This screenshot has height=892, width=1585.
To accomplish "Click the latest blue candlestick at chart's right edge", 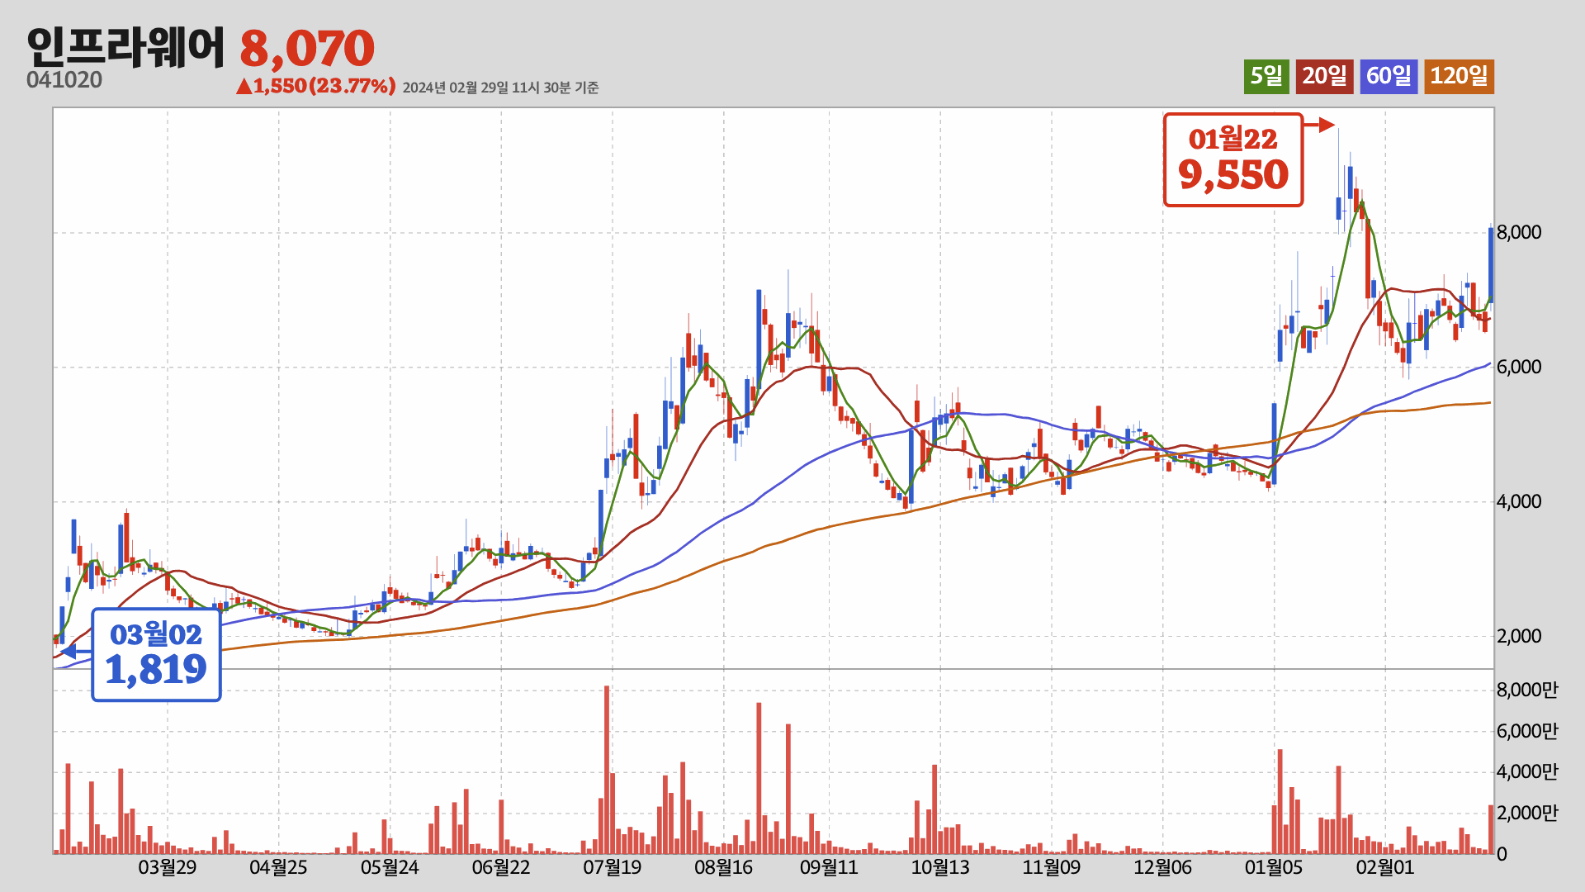I will [1491, 264].
